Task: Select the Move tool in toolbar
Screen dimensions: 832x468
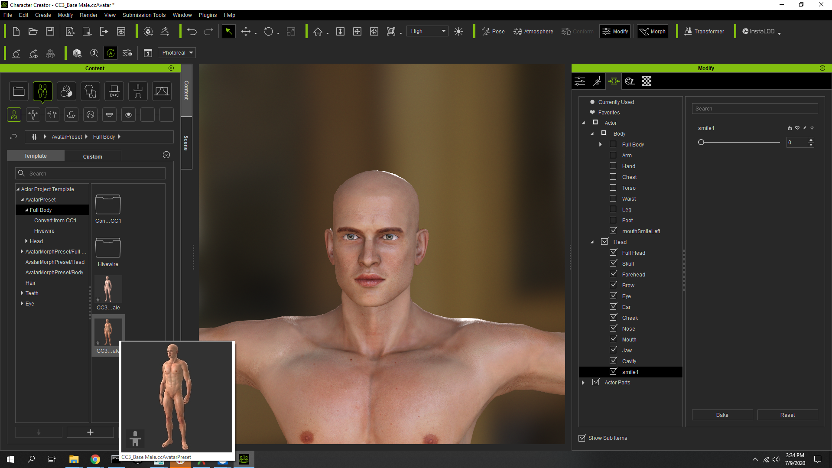Action: click(x=246, y=31)
